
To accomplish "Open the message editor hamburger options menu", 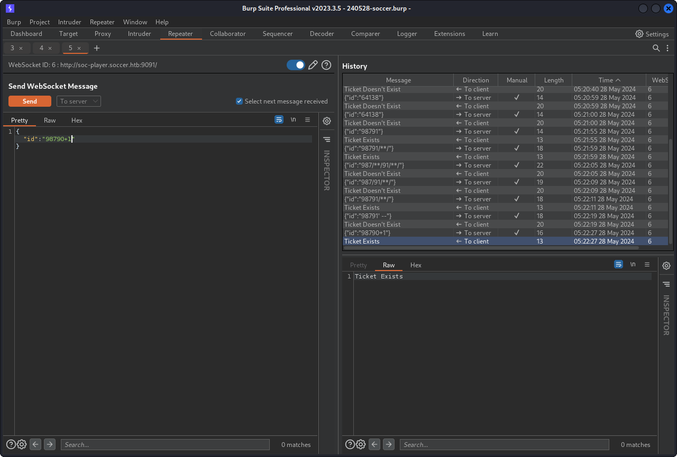I will pos(307,120).
